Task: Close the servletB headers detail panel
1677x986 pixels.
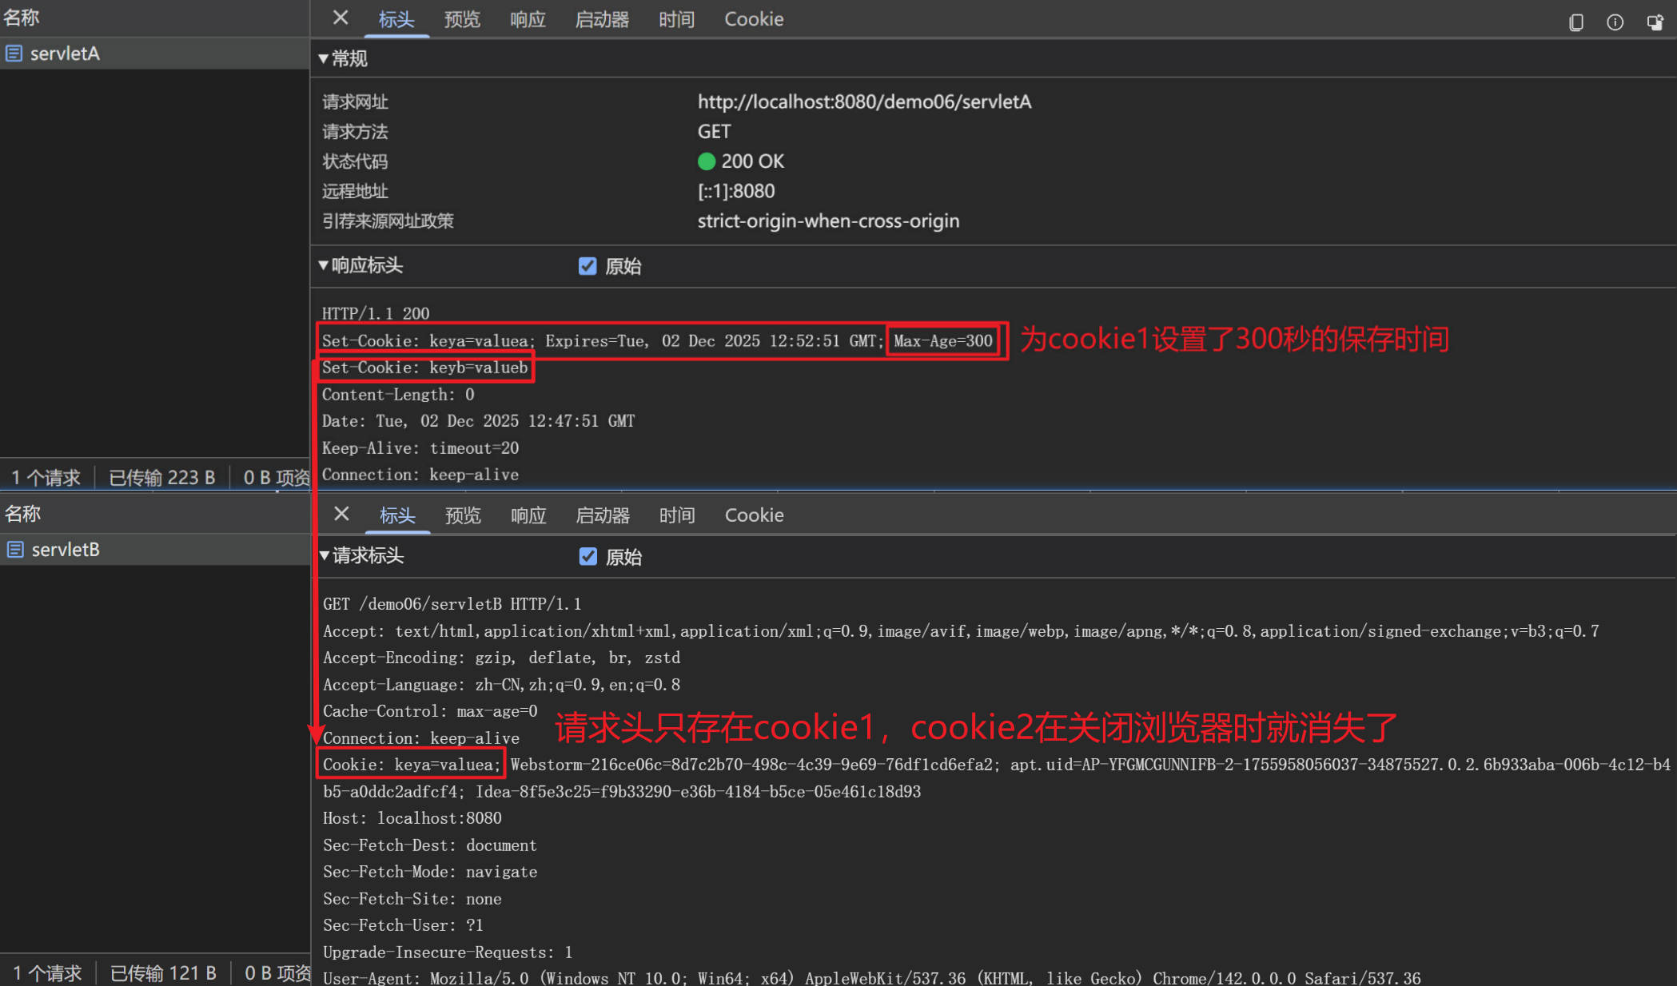Action: [341, 514]
